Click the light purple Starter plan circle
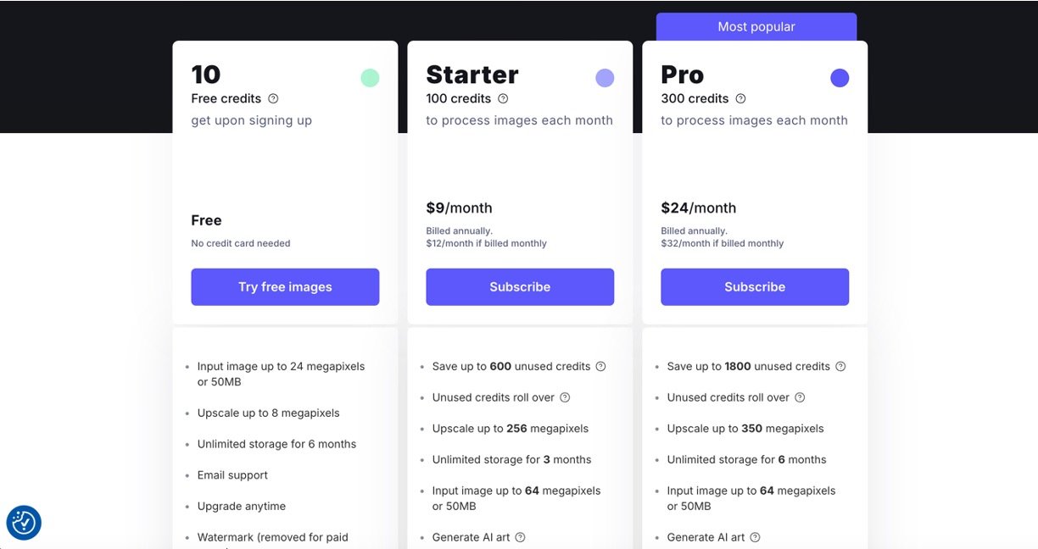Screen dimensions: 1038x549 point(605,78)
